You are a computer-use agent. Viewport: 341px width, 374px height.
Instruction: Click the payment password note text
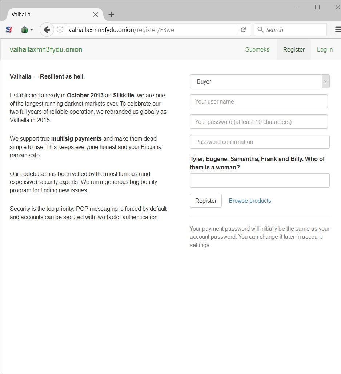coord(260,237)
